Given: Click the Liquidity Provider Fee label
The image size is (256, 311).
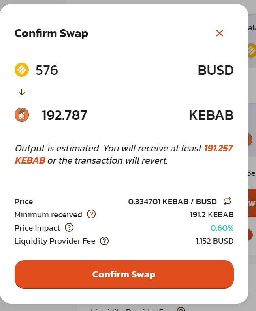Looking at the screenshot, I should pyautogui.click(x=55, y=241).
